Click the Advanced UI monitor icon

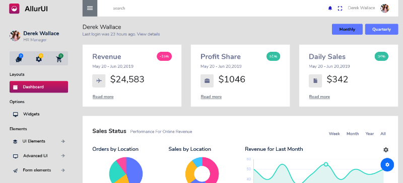pyautogui.click(x=16, y=156)
